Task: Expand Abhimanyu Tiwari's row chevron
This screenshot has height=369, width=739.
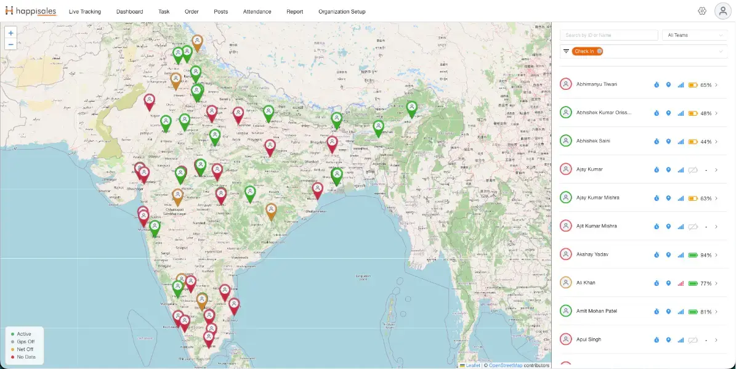Action: (x=716, y=85)
